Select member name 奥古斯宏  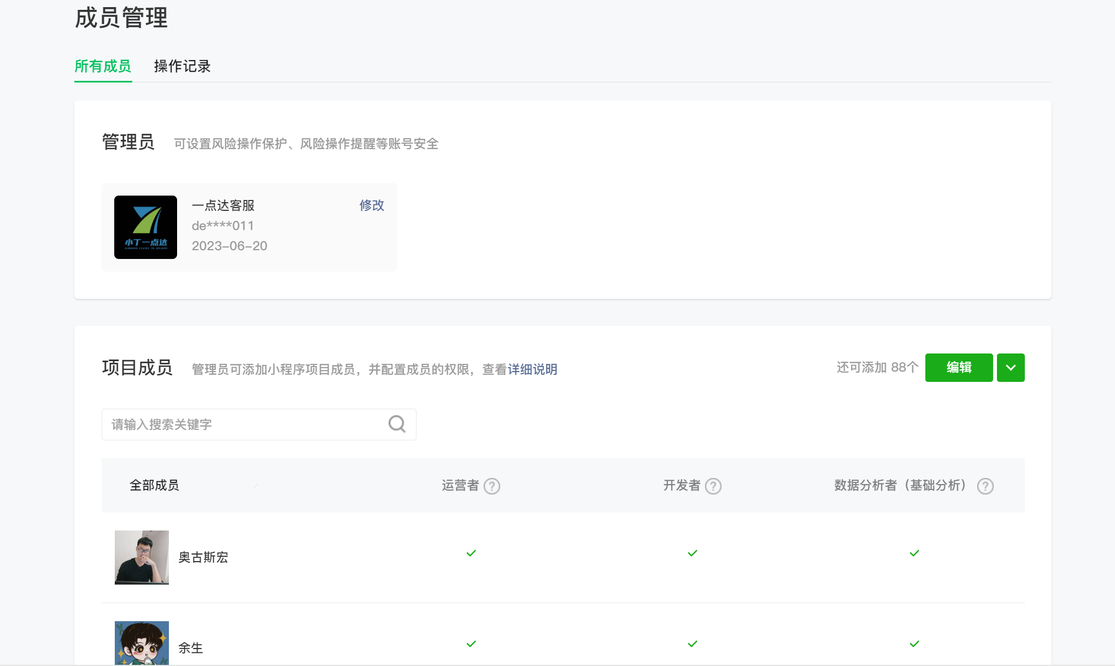[203, 557]
